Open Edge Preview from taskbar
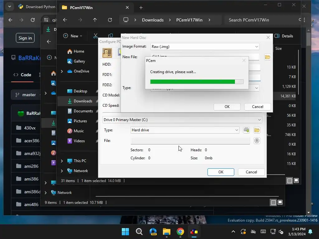 pos(153,232)
